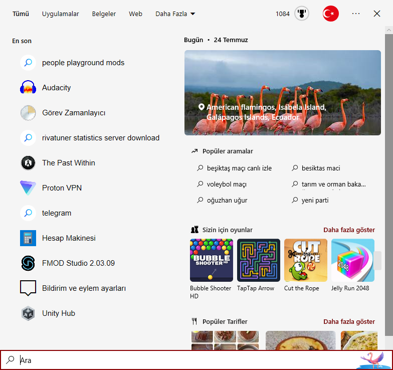Click search icon beside people playground mods
Image resolution: width=393 pixels, height=370 pixels.
[x=28, y=63]
